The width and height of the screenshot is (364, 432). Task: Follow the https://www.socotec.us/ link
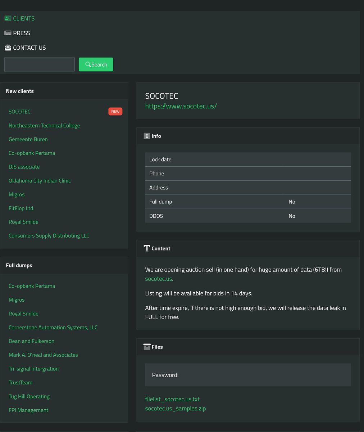point(181,106)
